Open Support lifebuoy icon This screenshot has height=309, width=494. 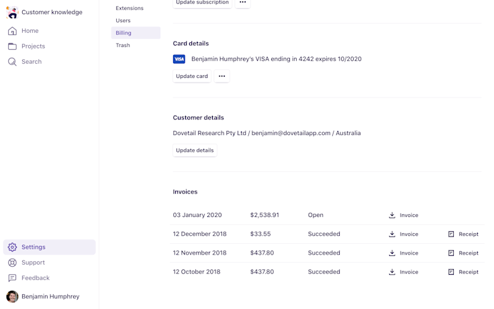click(12, 263)
